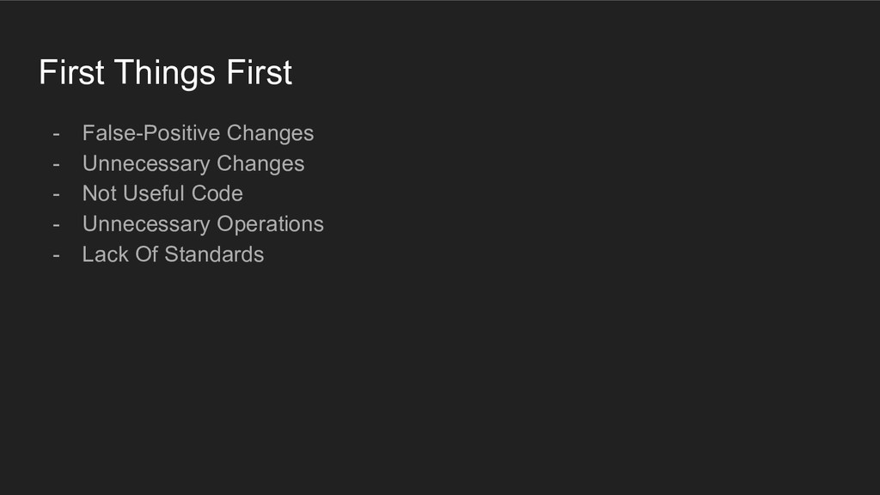Select the "Lack Of Standards" bullet line
Viewport: 880px width, 495px height.
tap(173, 254)
